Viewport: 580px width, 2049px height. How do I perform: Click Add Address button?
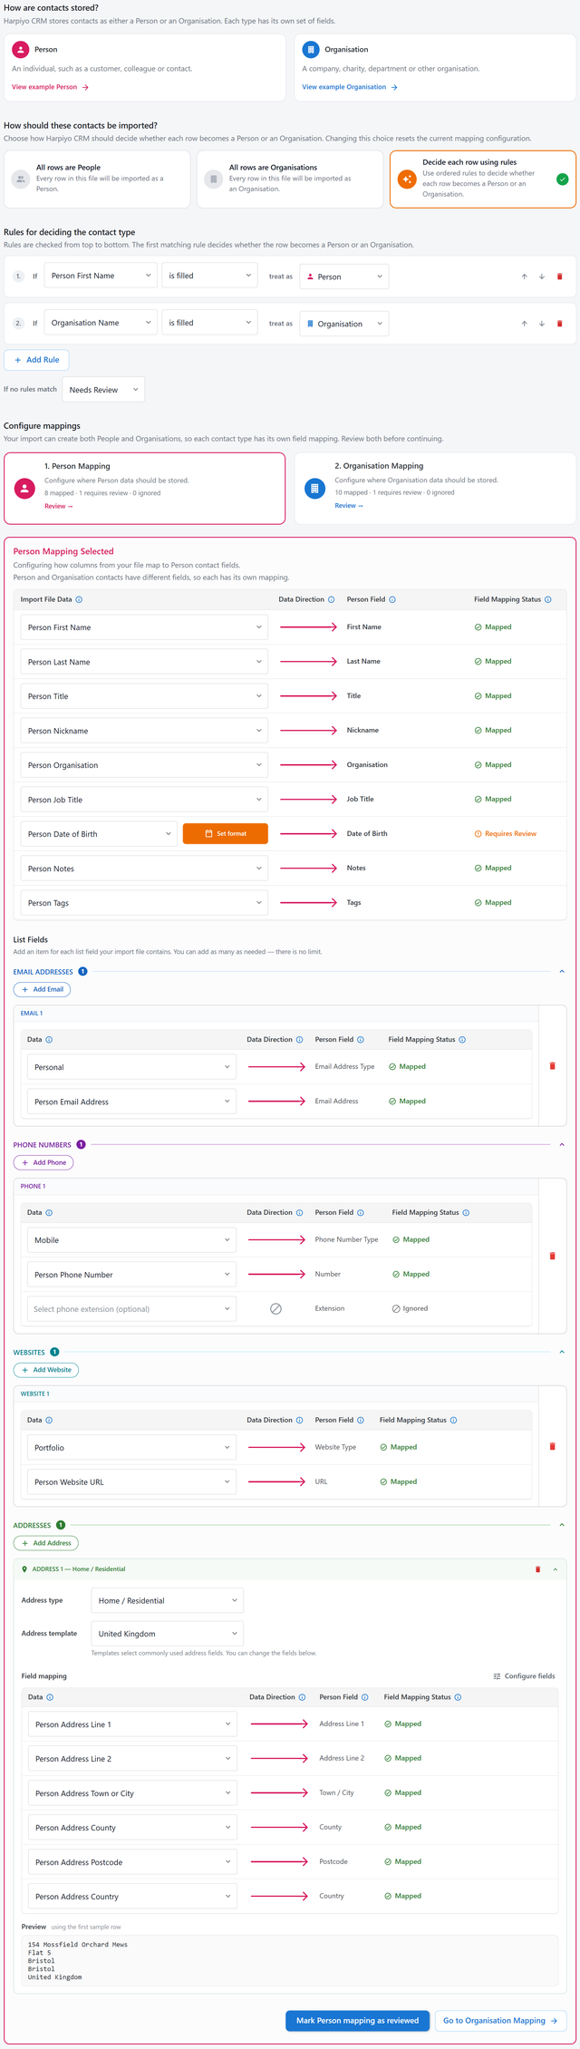(46, 1543)
